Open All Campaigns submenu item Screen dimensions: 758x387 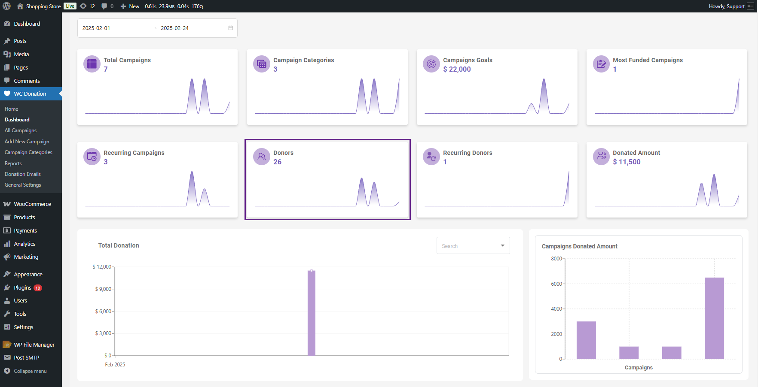pyautogui.click(x=21, y=130)
